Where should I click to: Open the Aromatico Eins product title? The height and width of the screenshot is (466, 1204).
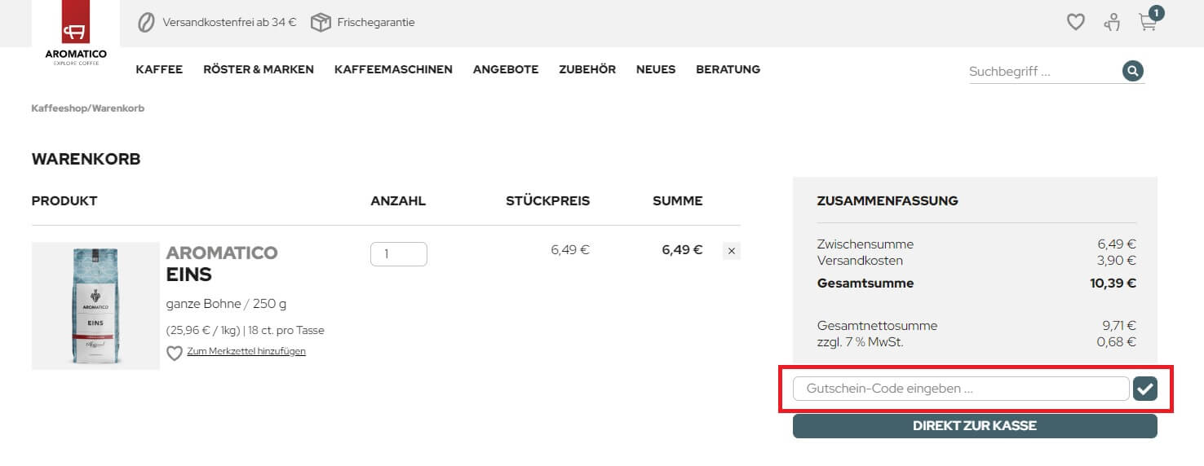[x=222, y=263]
